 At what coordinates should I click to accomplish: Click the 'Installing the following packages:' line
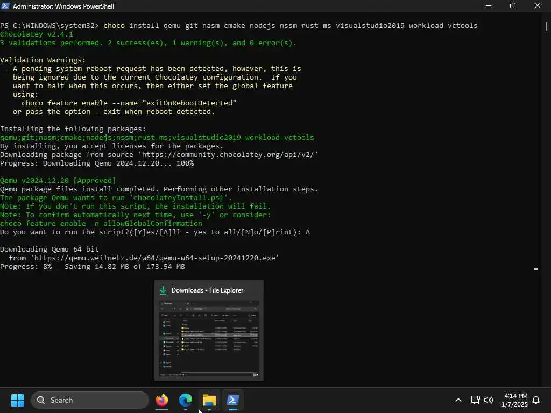[x=73, y=129]
